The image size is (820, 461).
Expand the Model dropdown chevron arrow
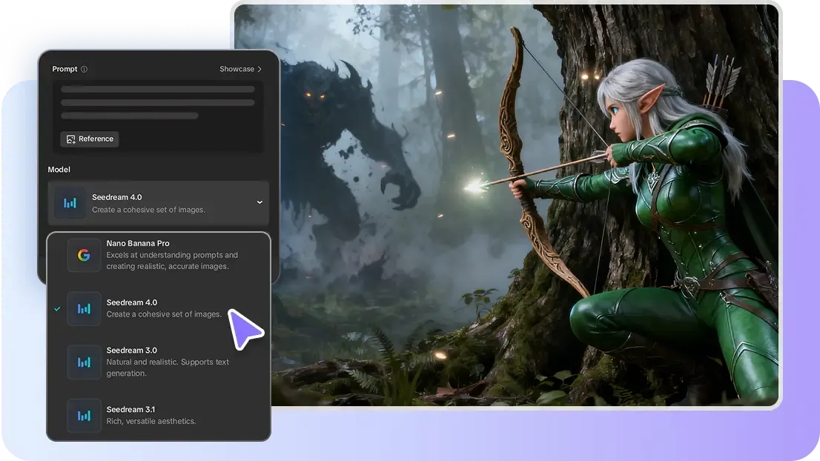coord(259,202)
